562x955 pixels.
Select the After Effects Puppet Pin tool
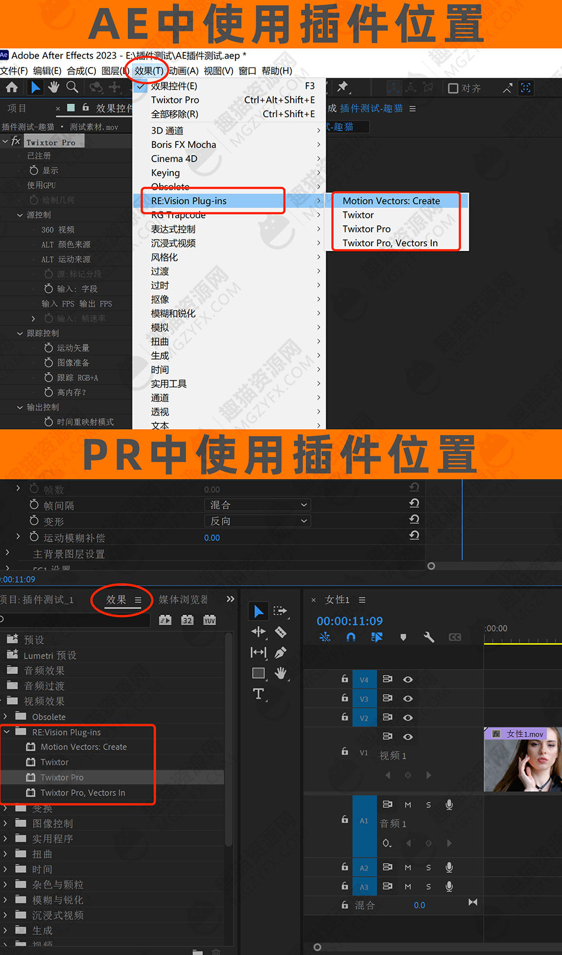tap(343, 88)
